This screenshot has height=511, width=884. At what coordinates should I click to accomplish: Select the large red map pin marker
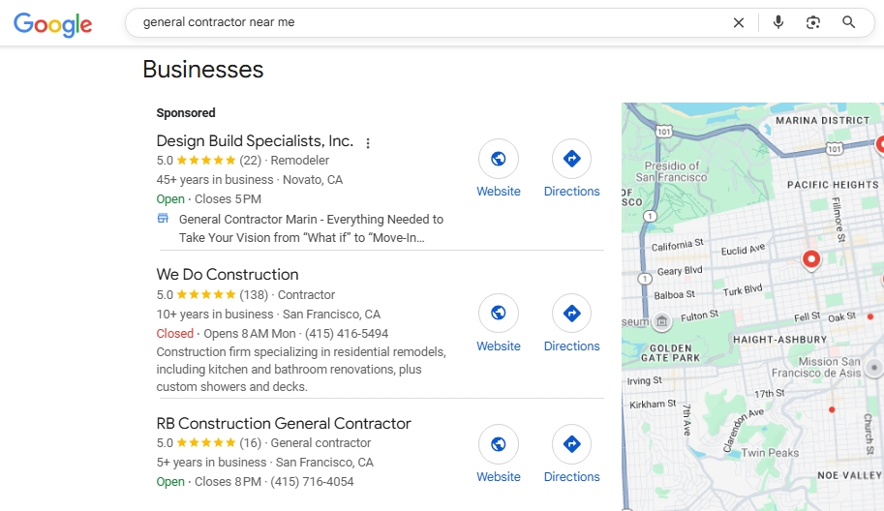point(811,259)
